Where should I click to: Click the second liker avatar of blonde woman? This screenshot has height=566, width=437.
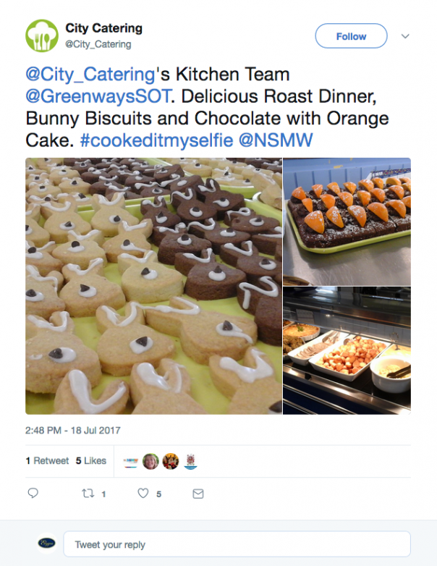[x=150, y=461]
